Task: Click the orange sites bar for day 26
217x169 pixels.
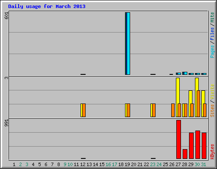Action: [173, 110]
